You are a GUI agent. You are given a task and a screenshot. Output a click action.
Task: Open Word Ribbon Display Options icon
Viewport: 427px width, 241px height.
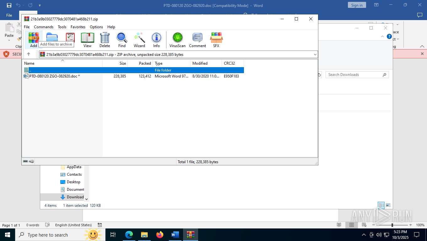pos(376,5)
